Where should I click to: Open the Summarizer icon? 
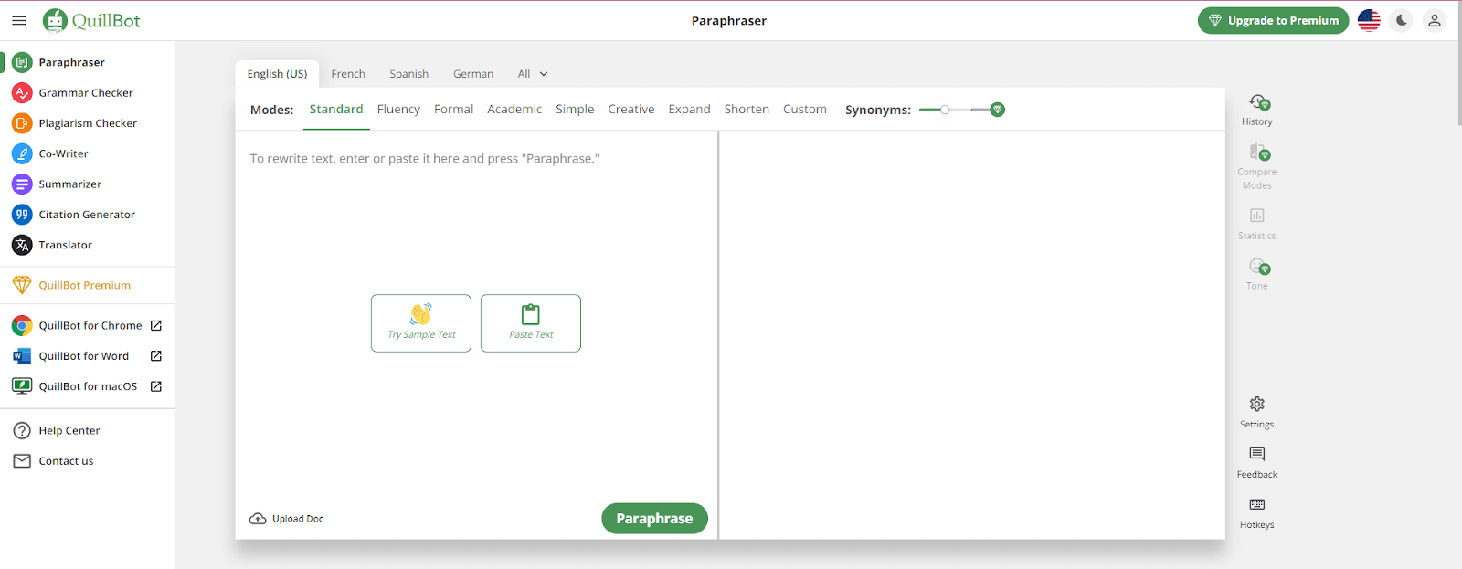[x=22, y=184]
